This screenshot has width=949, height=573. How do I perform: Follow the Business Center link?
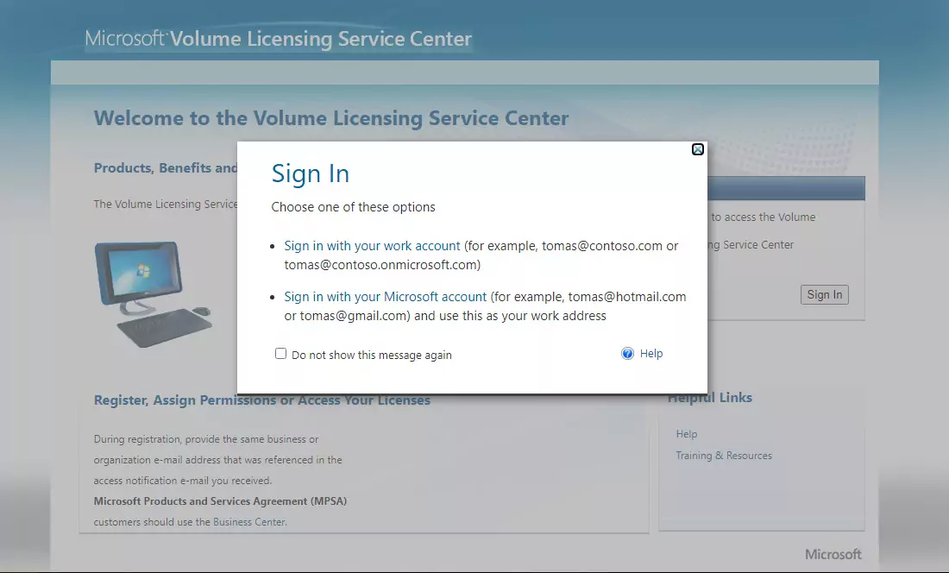[x=248, y=521]
